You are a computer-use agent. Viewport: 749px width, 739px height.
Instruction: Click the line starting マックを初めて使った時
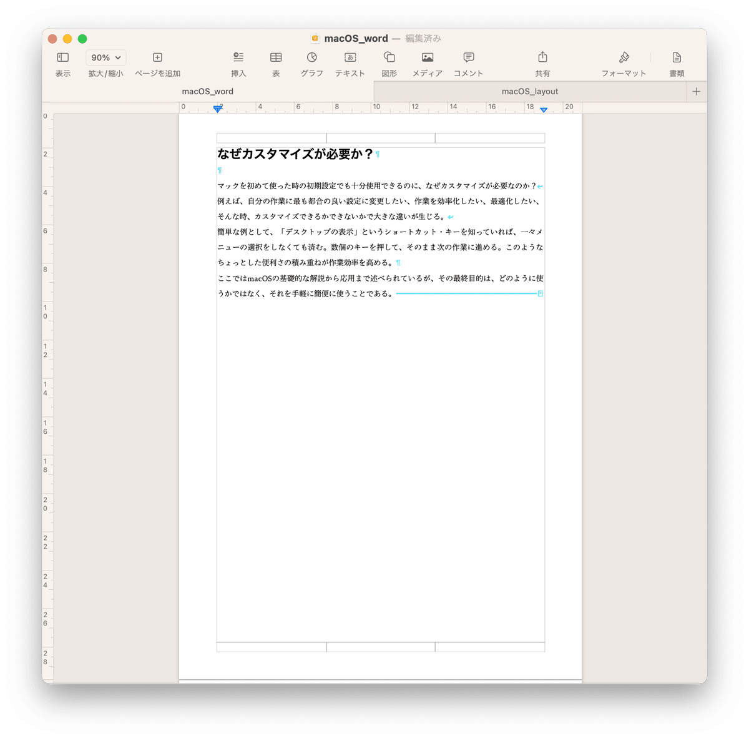click(377, 186)
